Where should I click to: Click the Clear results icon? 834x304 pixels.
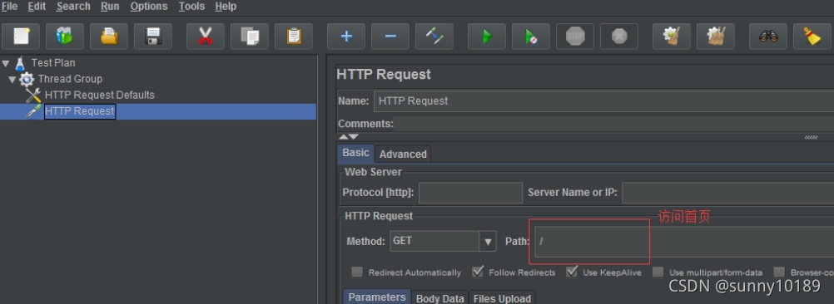tap(672, 37)
